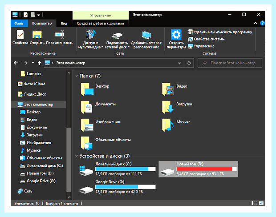Open Quick Access Toolbar customize dropdown

tap(38, 15)
